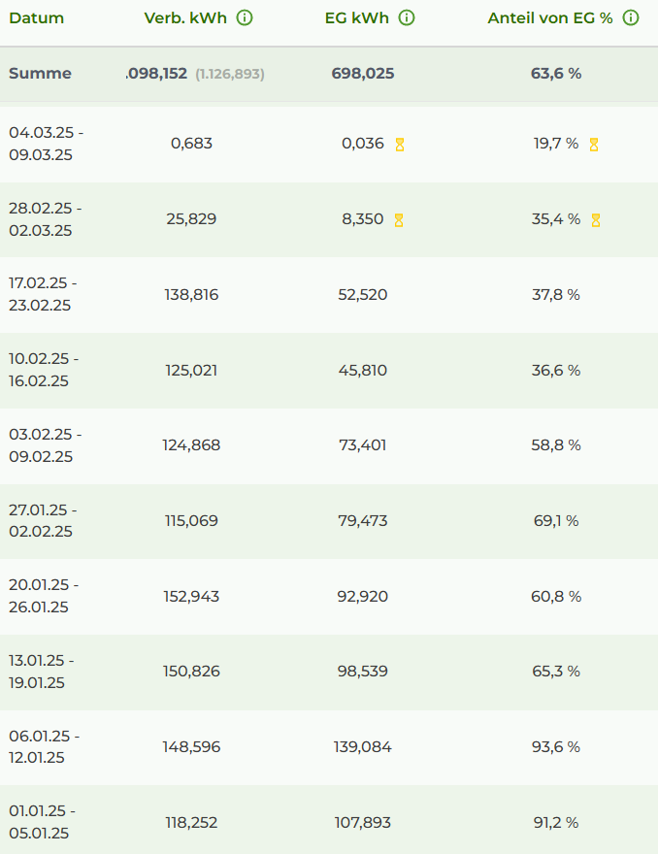
Task: Select the date range 13.01.25 - 19.01.25
Action: coord(41,672)
